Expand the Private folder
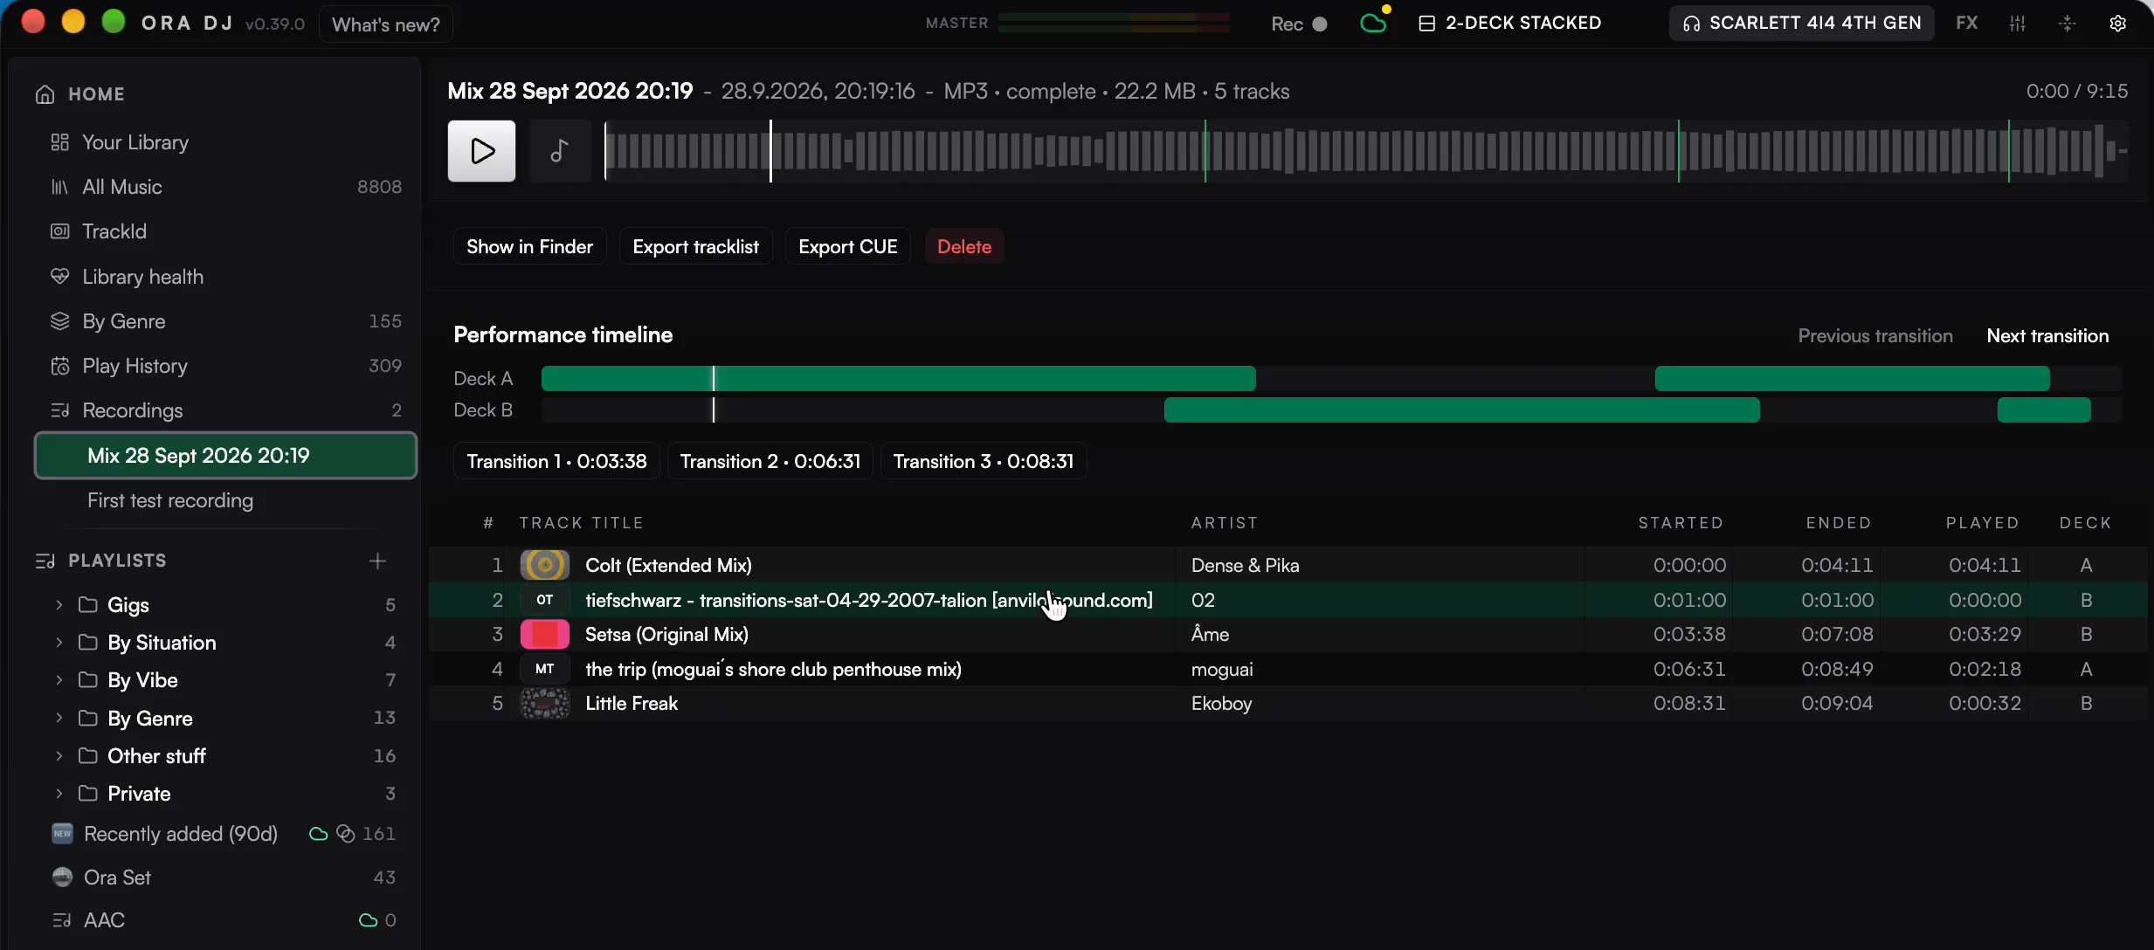This screenshot has height=950, width=2154. coord(59,794)
